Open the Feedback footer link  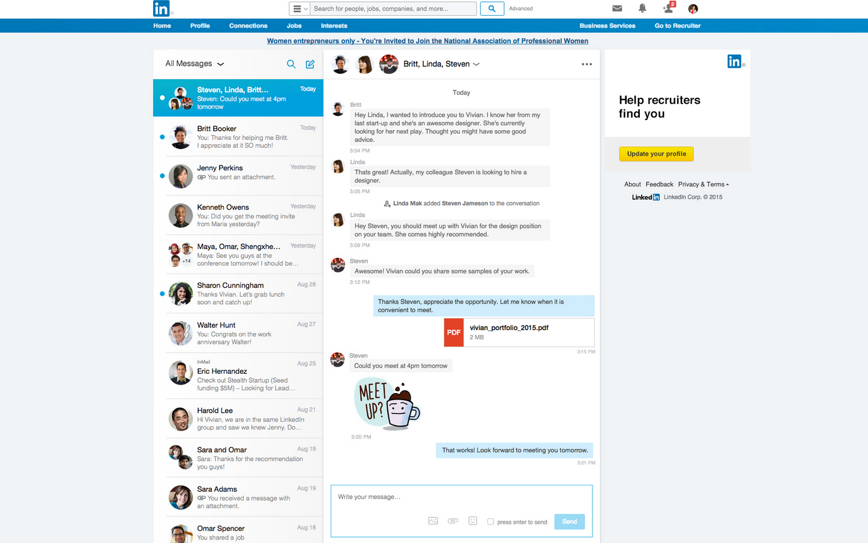click(659, 184)
